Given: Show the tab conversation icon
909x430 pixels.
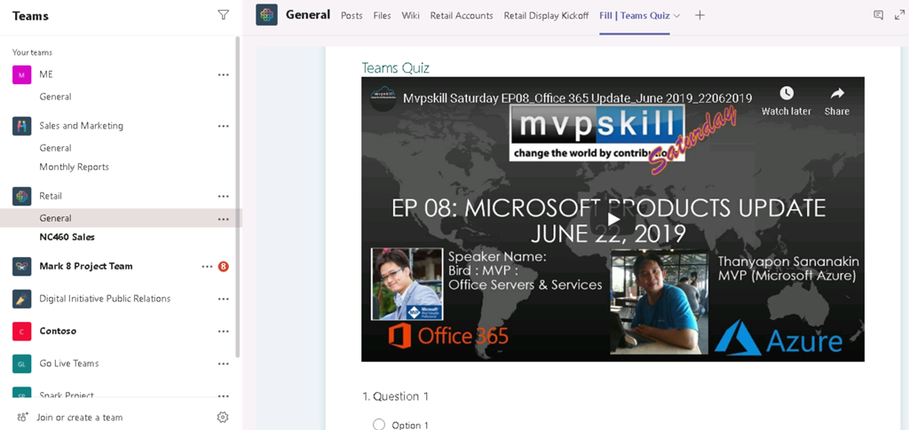Looking at the screenshot, I should coord(878,16).
